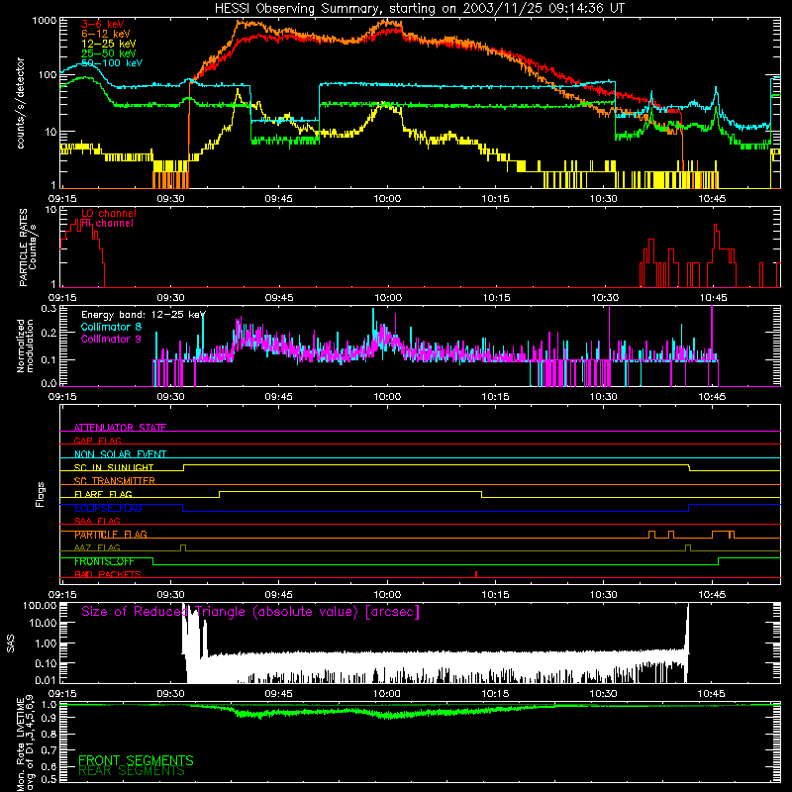This screenshot has height=792, width=792.
Task: Click the blue ECLIPSE_FLAG label
Action: [x=108, y=508]
